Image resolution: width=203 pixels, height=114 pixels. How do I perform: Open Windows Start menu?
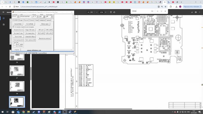tap(2, 112)
